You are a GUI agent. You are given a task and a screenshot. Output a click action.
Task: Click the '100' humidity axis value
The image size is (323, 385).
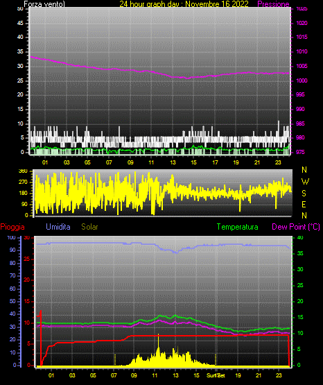tap(12, 237)
